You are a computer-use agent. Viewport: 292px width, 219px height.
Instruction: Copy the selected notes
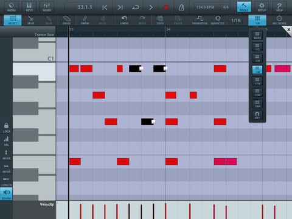[160, 20]
